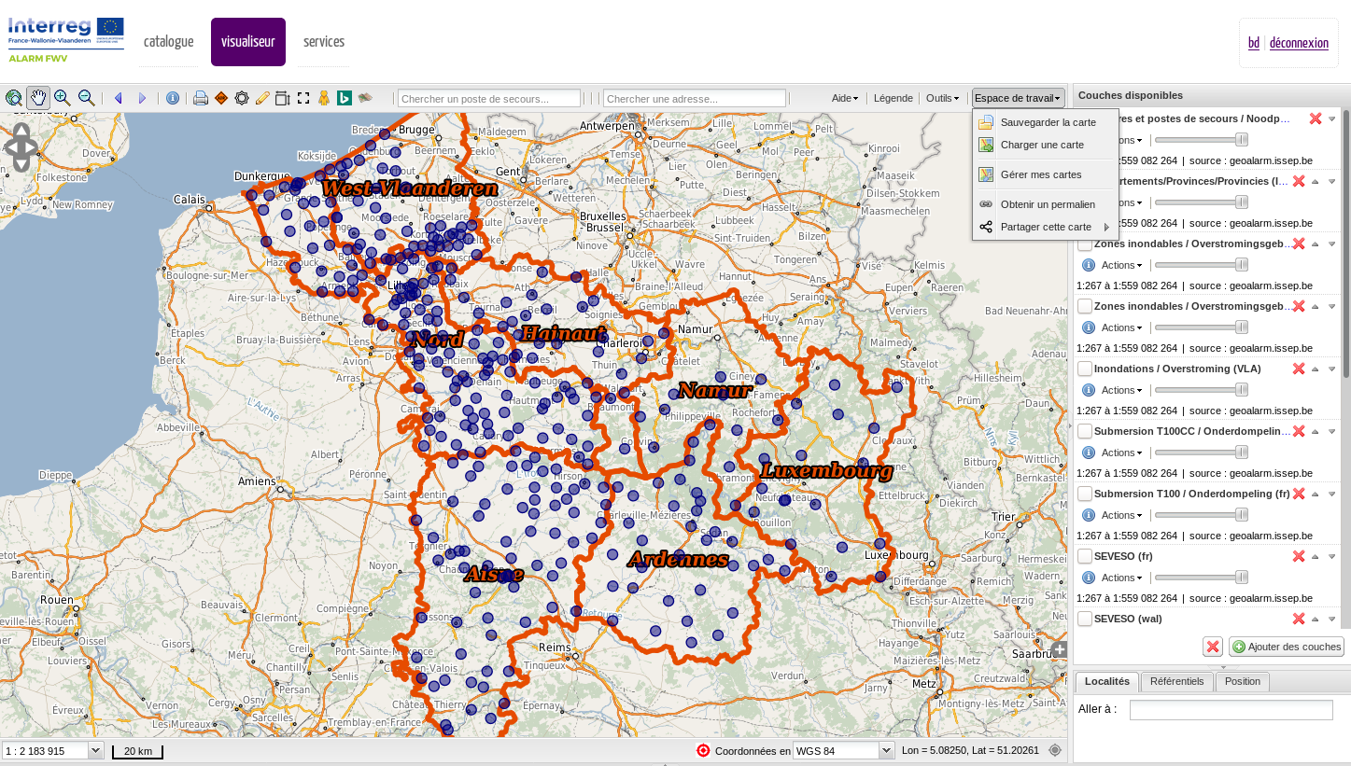Enable the SEVESO (wal) layer
The width and height of the screenshot is (1351, 766).
tap(1085, 619)
